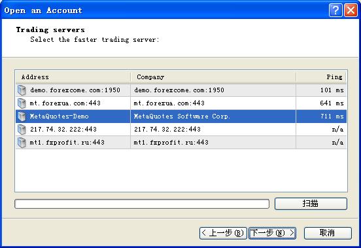
Task: Open the help question mark button
Action: point(335,10)
